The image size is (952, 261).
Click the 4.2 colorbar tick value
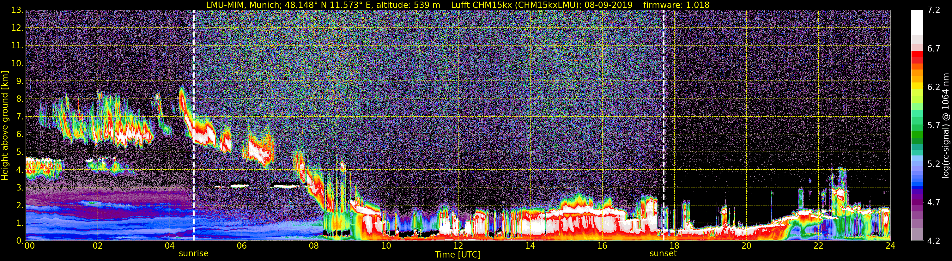[934, 241]
